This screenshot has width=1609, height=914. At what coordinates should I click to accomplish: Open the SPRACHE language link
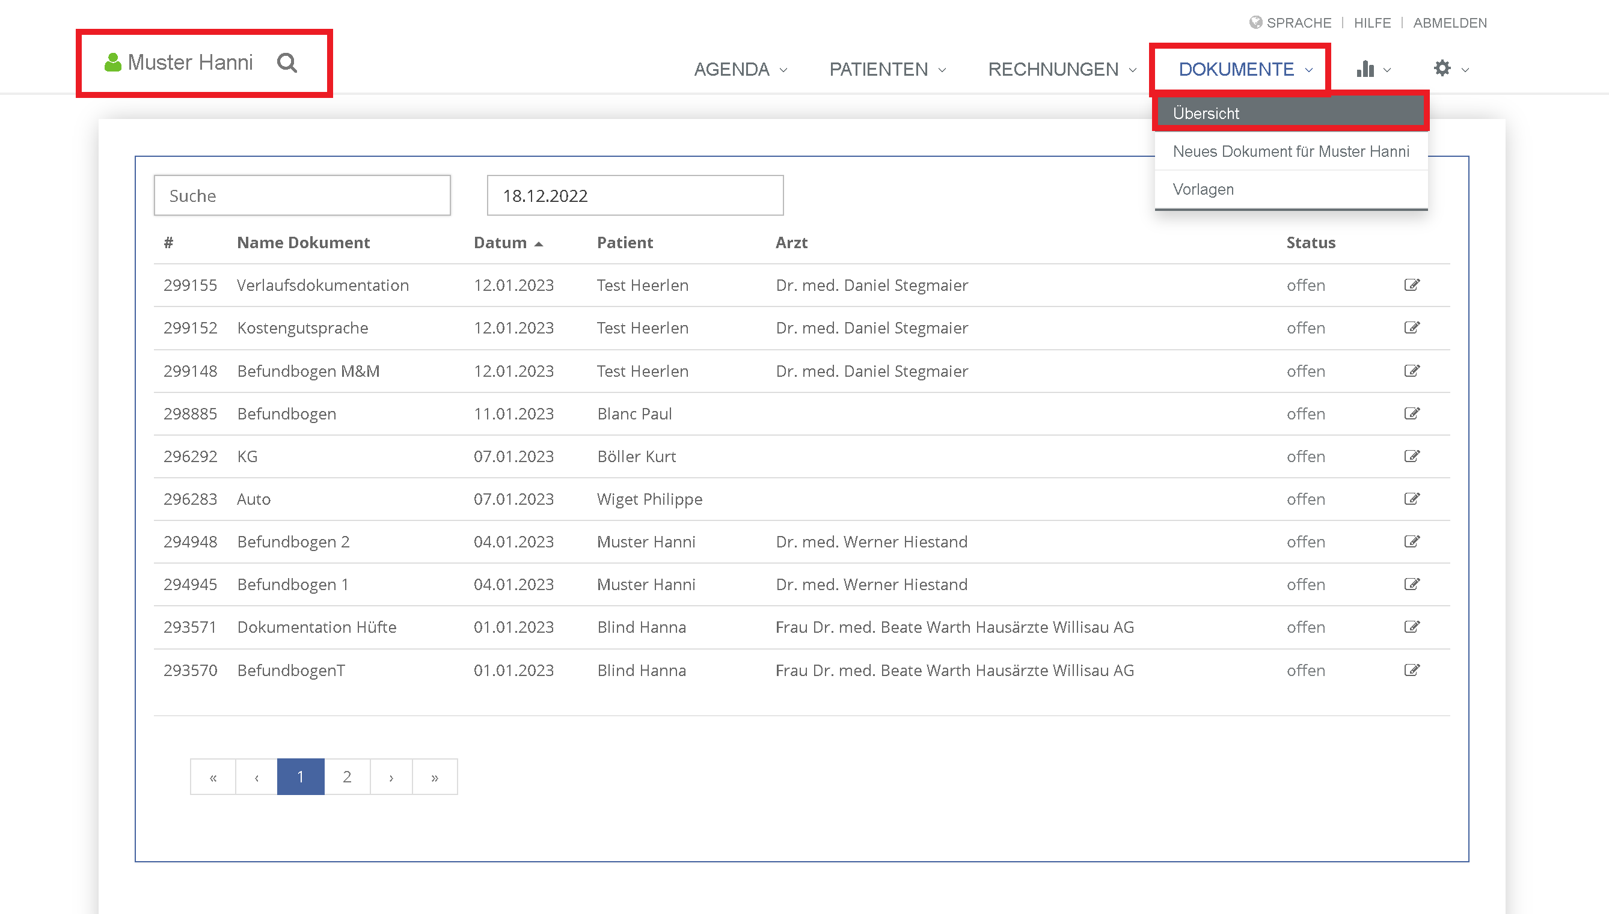[1298, 23]
